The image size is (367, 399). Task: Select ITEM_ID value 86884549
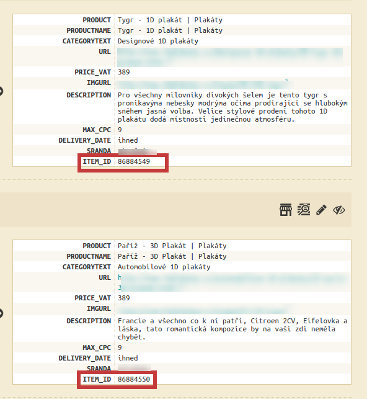134,161
